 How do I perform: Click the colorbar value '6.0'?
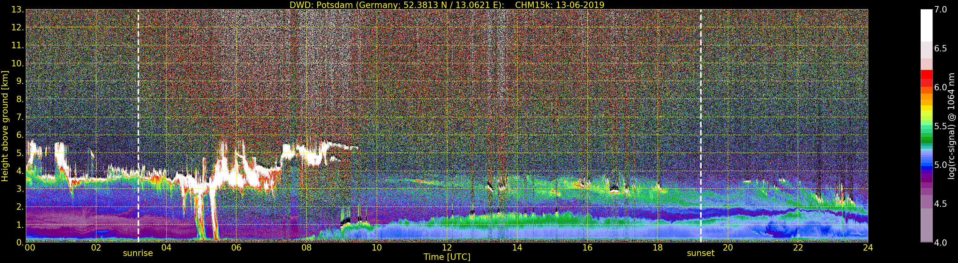coord(941,87)
